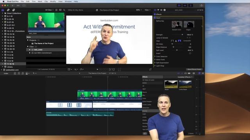Open the Modify menu

(x=53, y=1)
